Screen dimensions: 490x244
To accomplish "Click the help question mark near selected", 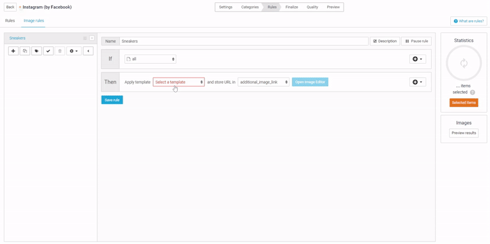I will coord(472,92).
